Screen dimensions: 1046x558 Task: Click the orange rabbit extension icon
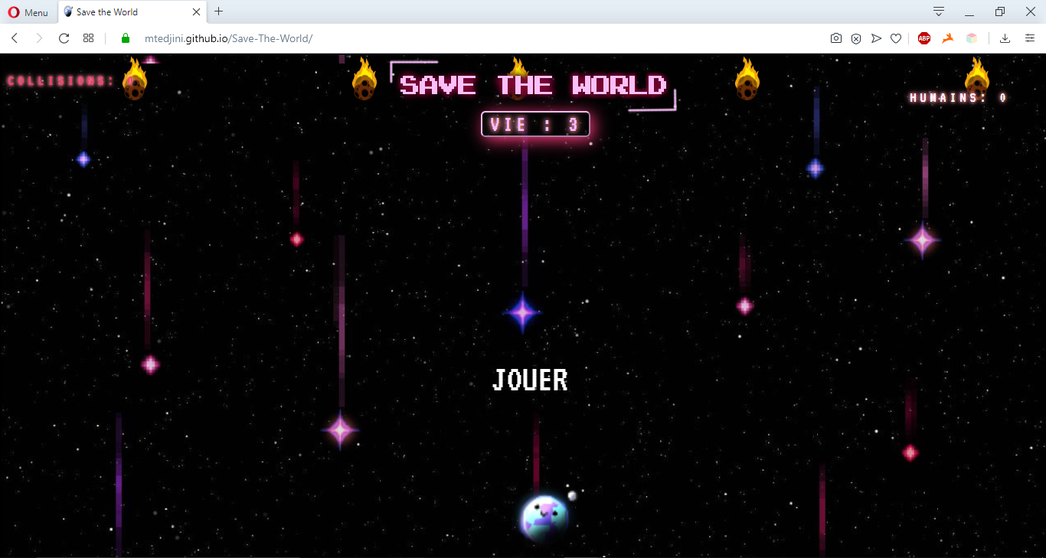click(x=948, y=38)
